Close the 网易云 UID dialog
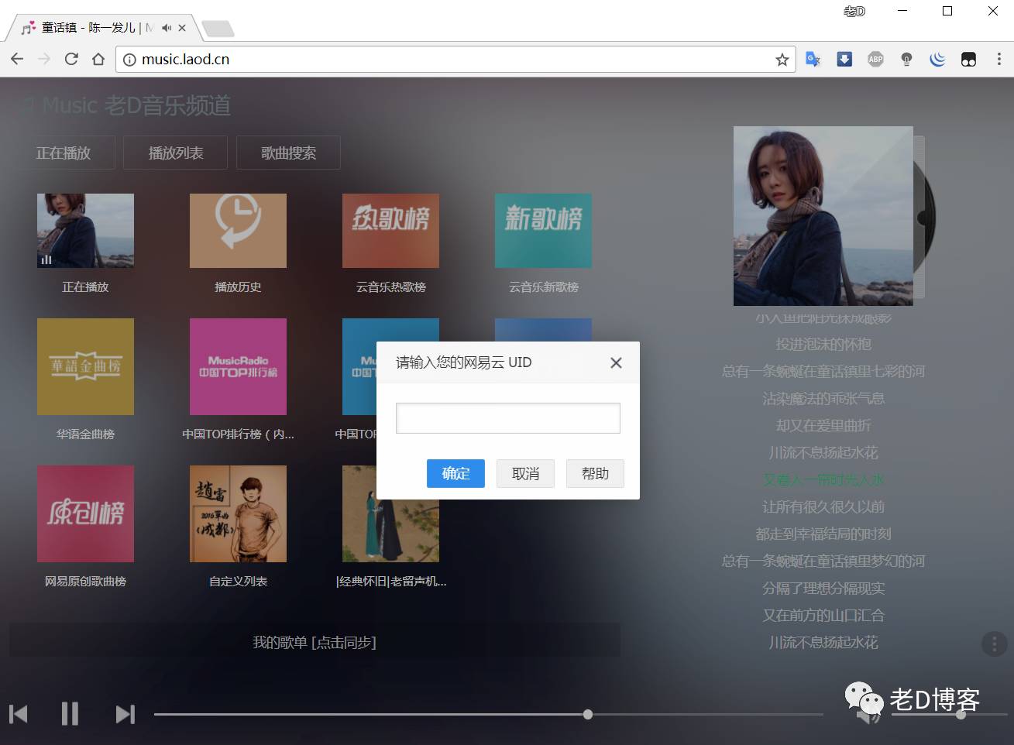The image size is (1014, 745). tap(616, 362)
